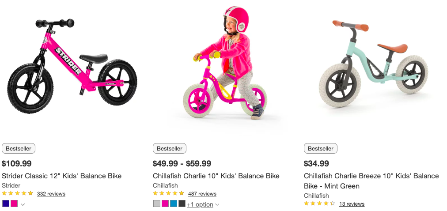Open Chillafish Charlie 10" Kids' Balance Bike title
Viewport: 447px width, 211px height.
click(216, 176)
